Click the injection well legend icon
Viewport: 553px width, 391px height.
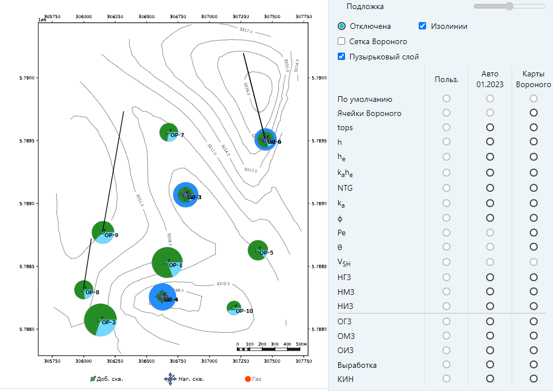pos(170,379)
